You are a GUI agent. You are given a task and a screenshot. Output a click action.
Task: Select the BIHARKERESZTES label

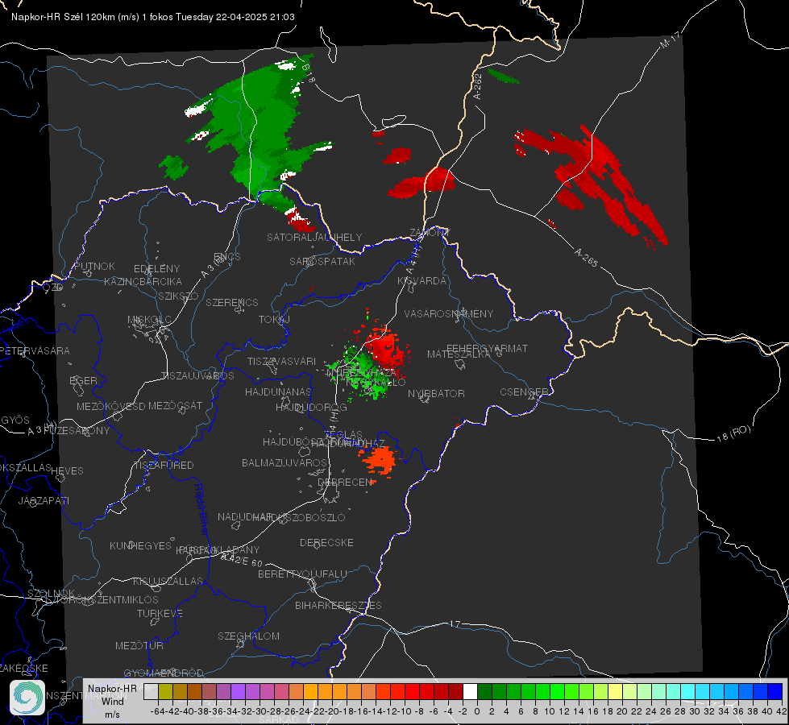tap(338, 605)
